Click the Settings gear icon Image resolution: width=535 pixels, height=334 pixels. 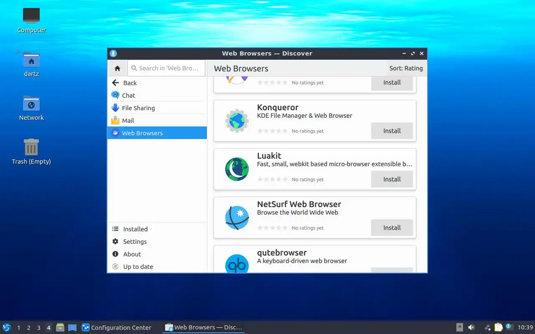tap(115, 241)
